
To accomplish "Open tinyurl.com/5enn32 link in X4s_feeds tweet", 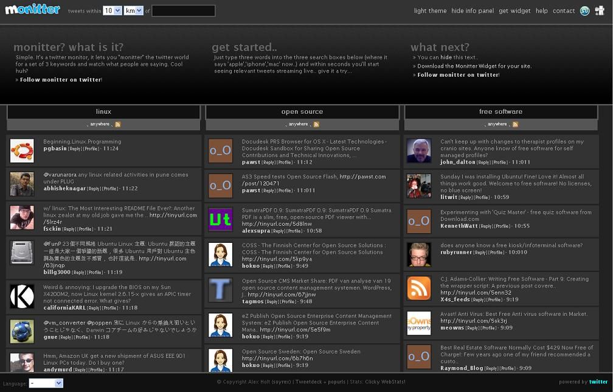I will [x=476, y=293].
